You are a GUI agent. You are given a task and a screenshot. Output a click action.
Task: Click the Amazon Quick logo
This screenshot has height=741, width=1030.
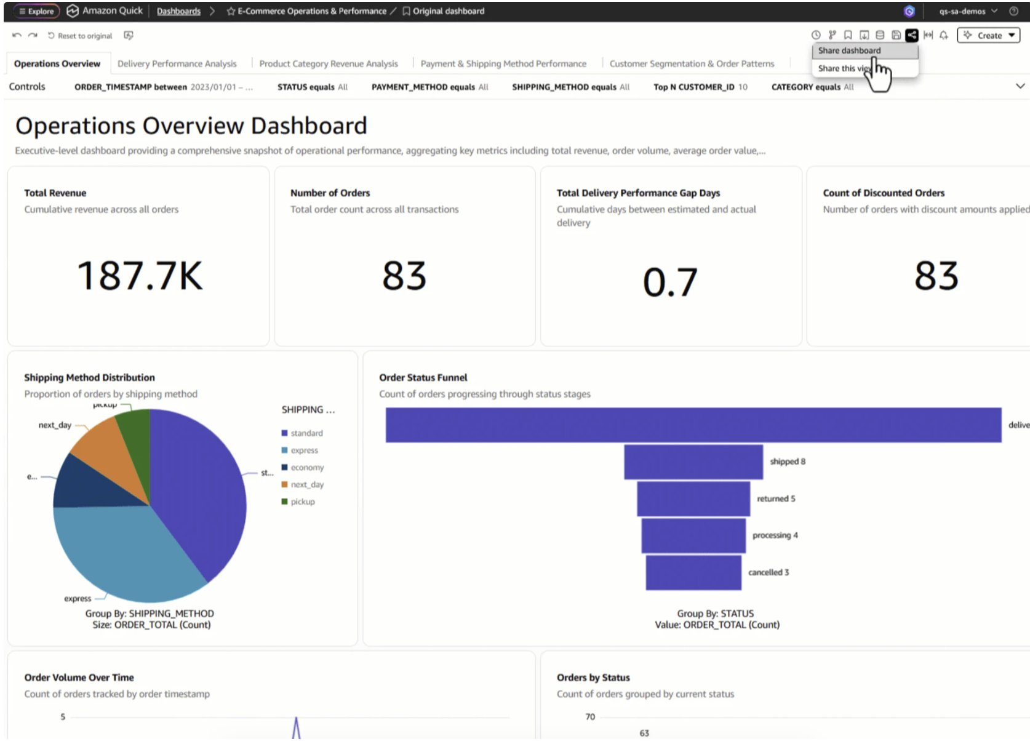pos(73,11)
